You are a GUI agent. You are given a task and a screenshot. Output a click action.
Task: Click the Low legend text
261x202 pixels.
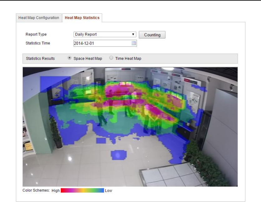click(x=109, y=191)
